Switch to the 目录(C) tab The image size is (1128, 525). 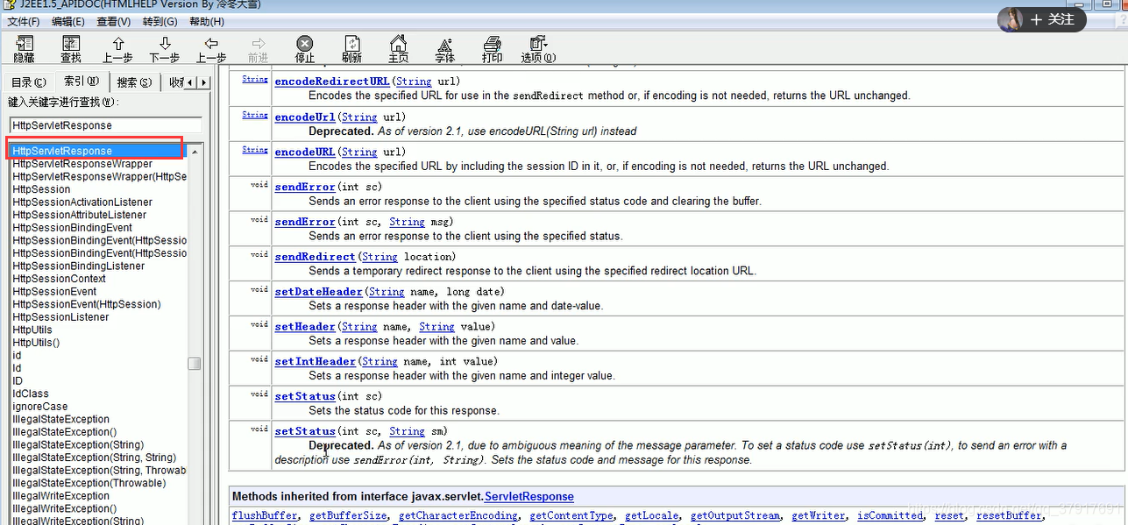[x=29, y=82]
